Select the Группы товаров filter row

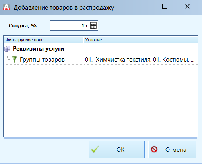coord(101,60)
